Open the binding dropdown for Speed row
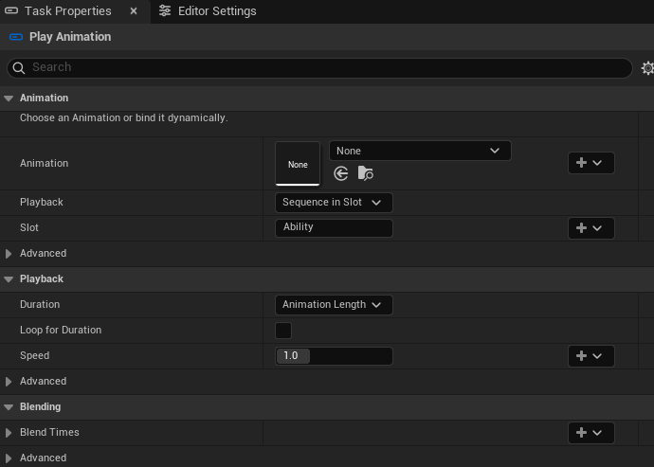This screenshot has height=467, width=654. pos(591,356)
